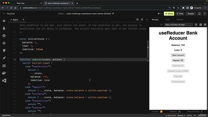This screenshot has width=208, height=117.
Task: Change encoding via UTF-8 status item
Action: [189, 116]
